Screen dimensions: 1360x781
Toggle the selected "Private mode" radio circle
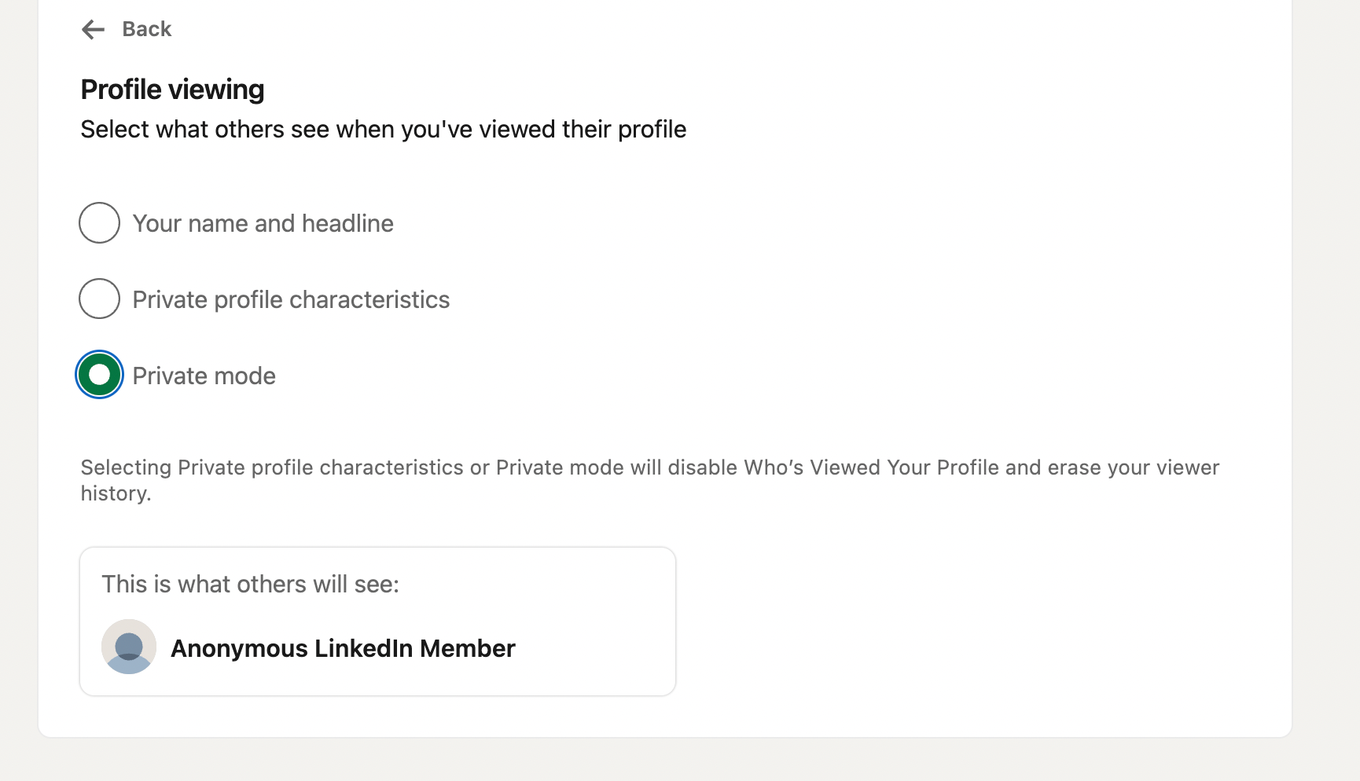click(x=99, y=375)
